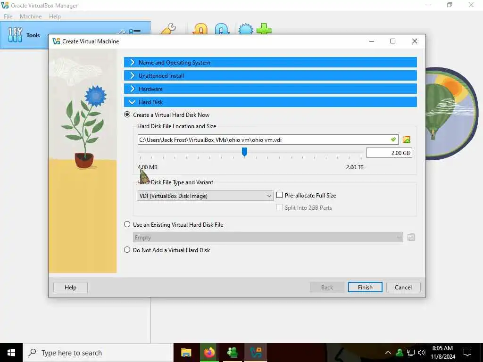Image resolution: width=483 pixels, height=362 pixels.
Task: Click the Type here to search box
Action: (x=98, y=353)
